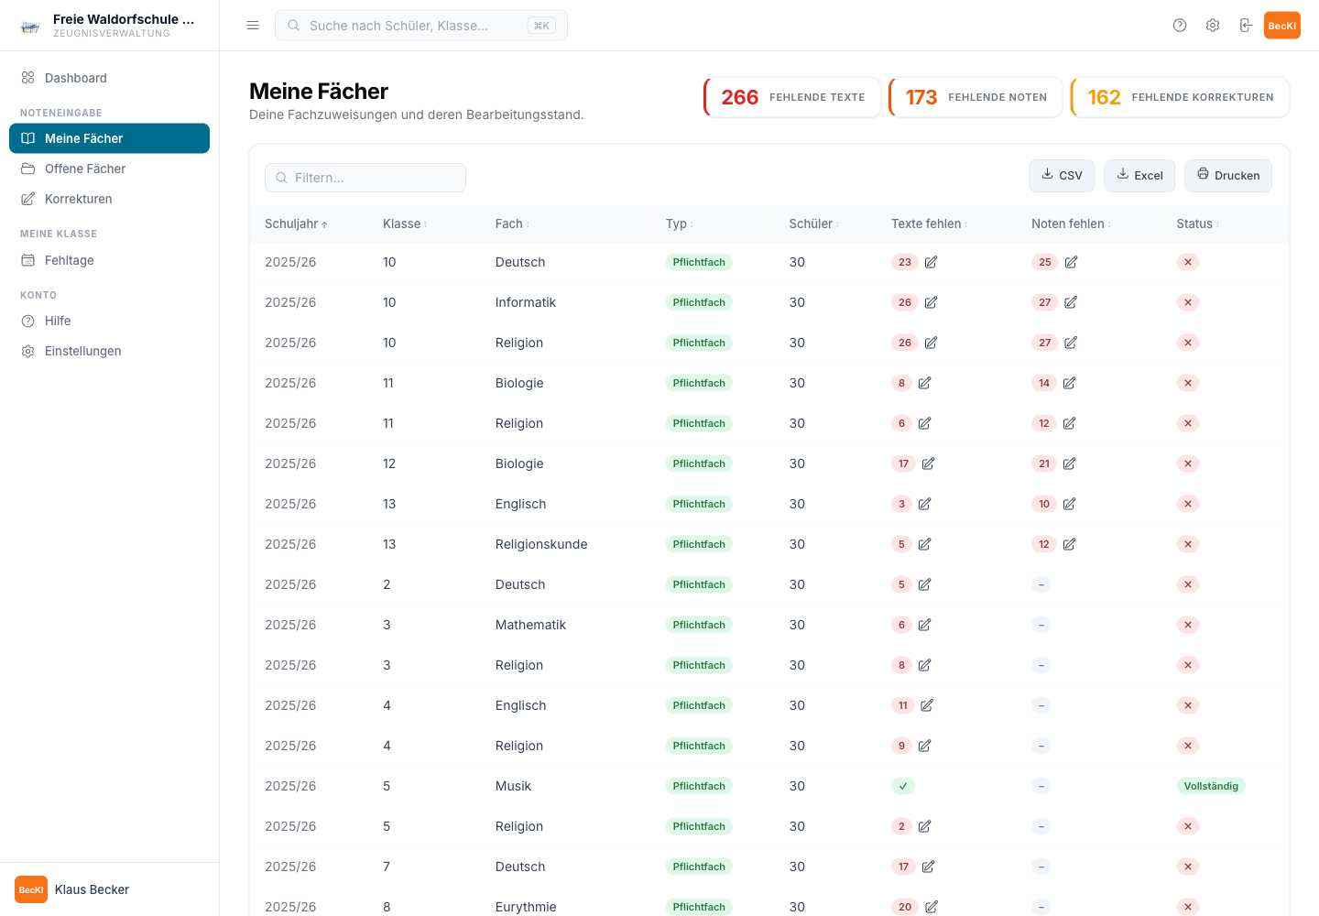The height and width of the screenshot is (916, 1319).
Task: Sort the table by Schüler column
Action: pos(814,224)
